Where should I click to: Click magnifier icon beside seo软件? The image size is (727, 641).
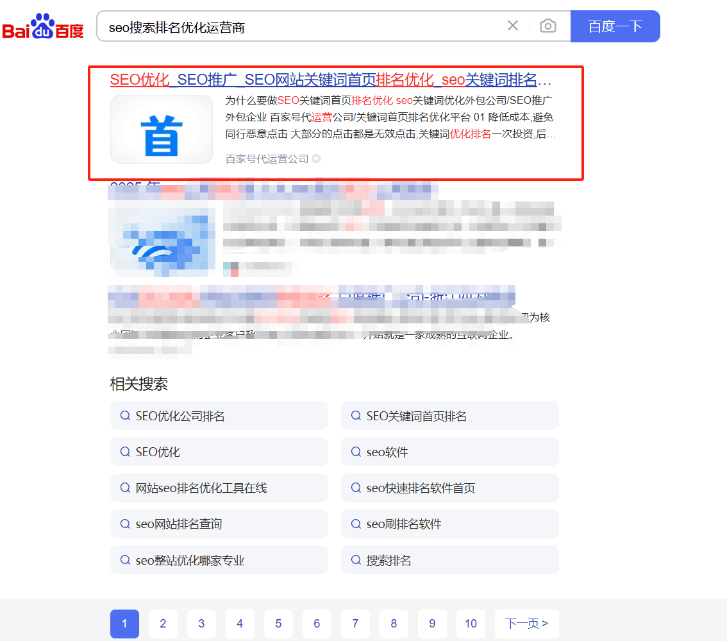[x=356, y=452]
